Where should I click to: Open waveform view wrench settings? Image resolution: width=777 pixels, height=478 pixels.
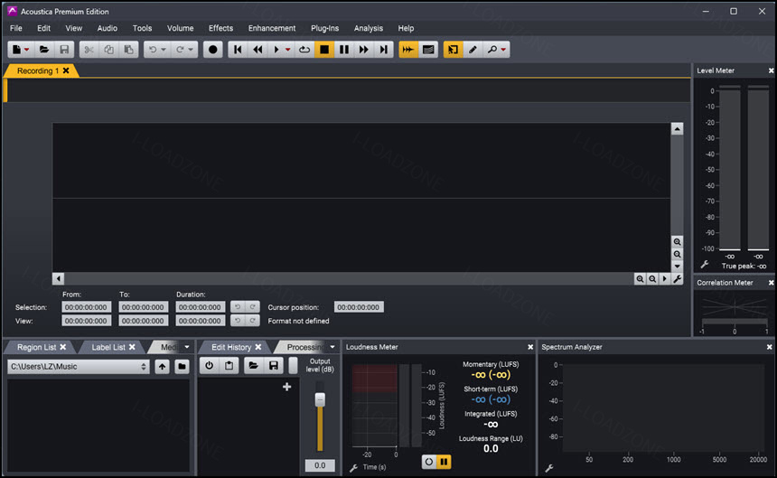coord(677,279)
